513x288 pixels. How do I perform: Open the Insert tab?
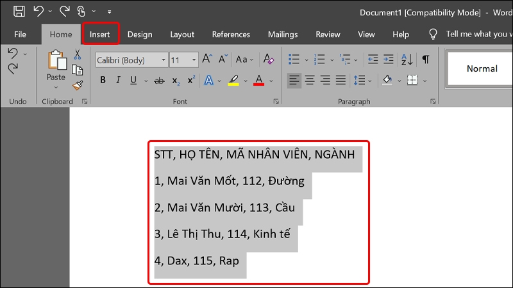99,35
